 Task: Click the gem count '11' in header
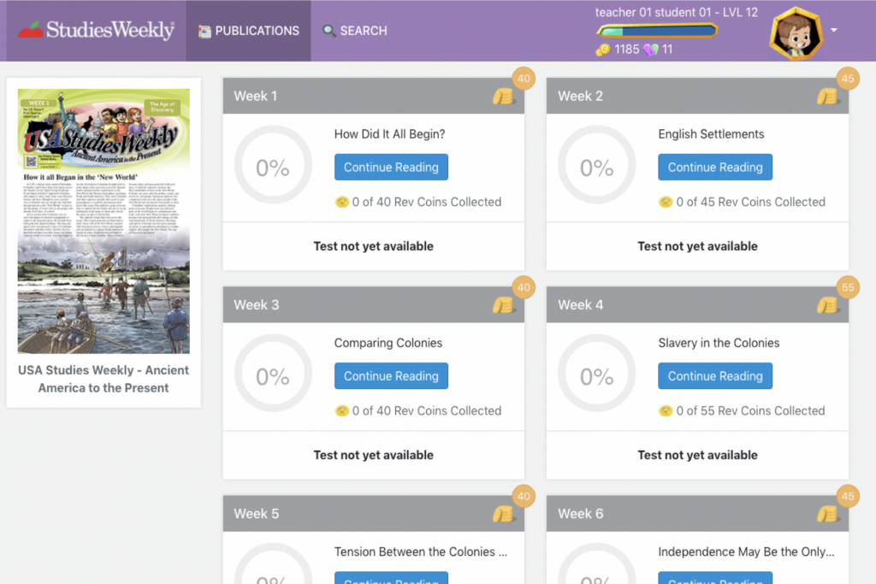[667, 50]
